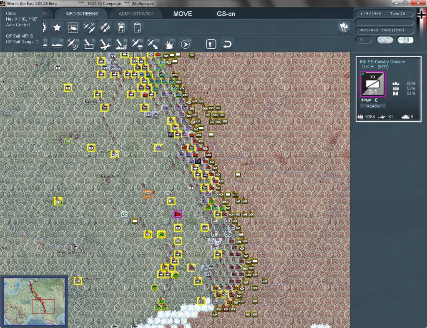The height and width of the screenshot is (328, 427).
Task: Click the tank count icon in unit panel
Action: point(405,117)
